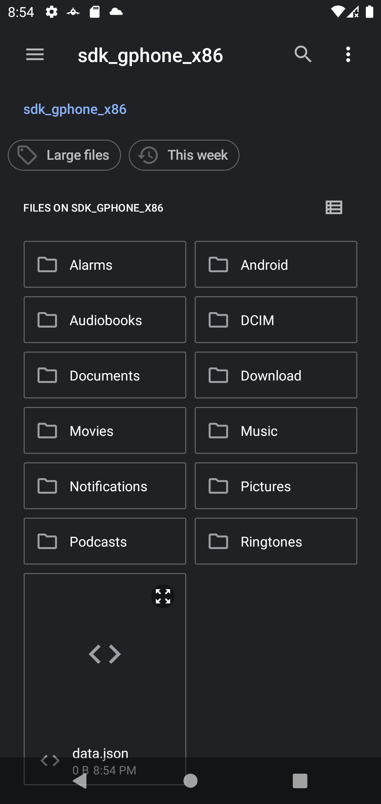Filter by Large files chip
This screenshot has height=804, width=381.
point(64,155)
